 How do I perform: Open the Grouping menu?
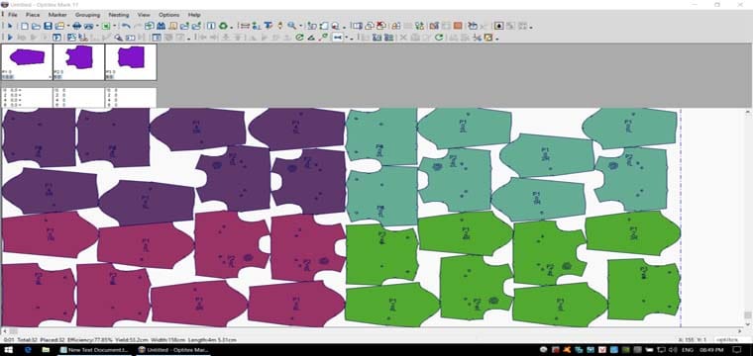click(87, 15)
